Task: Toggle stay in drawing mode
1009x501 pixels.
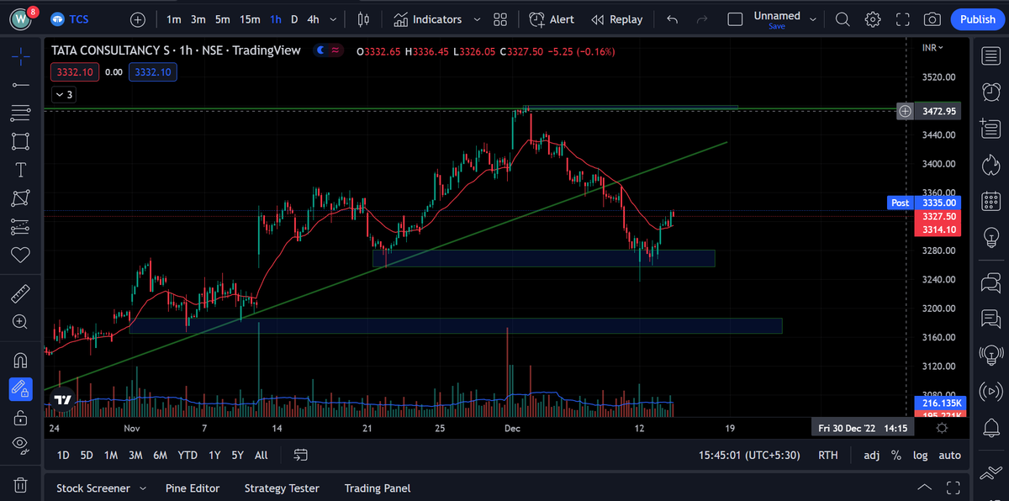Action: coord(21,389)
